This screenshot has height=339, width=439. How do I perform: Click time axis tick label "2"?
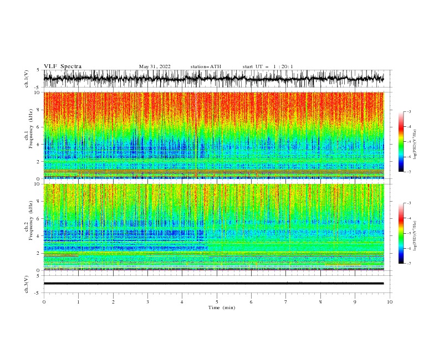click(113, 302)
